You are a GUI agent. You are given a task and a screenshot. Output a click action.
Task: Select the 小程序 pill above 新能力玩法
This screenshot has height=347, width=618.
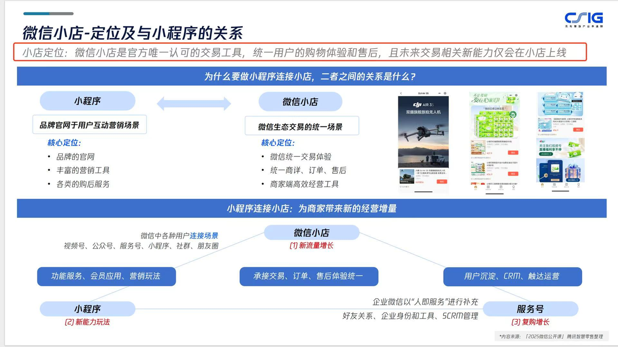(x=87, y=309)
